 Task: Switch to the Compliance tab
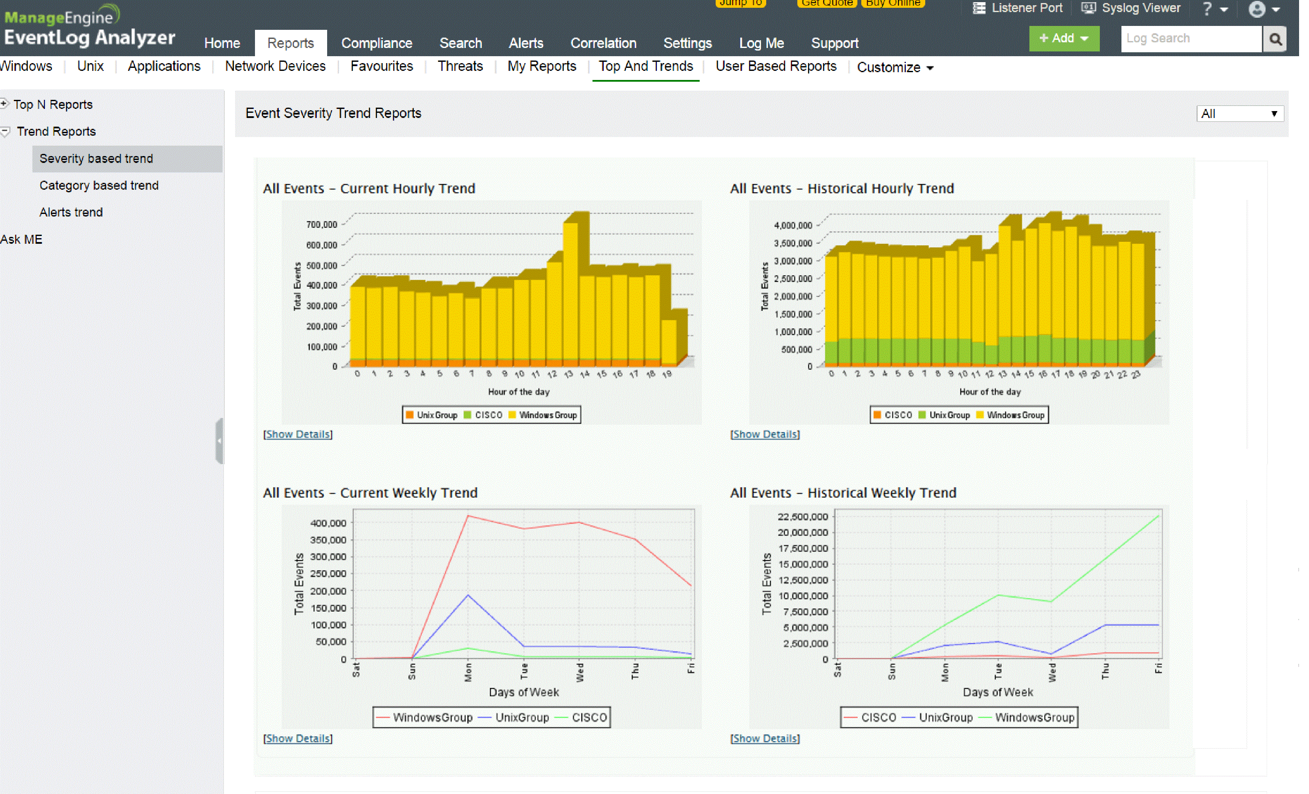[x=376, y=43]
